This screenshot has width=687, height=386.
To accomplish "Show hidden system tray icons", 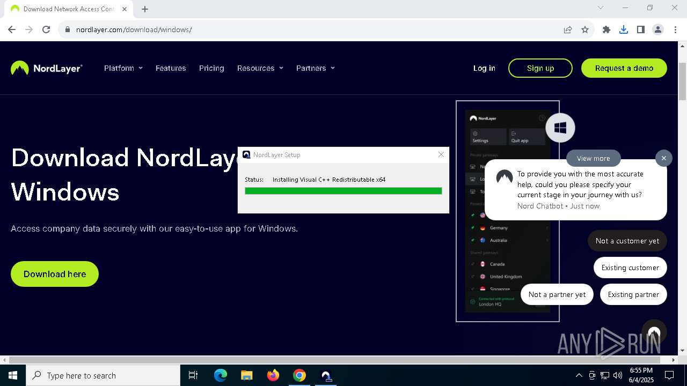I will pos(579,375).
